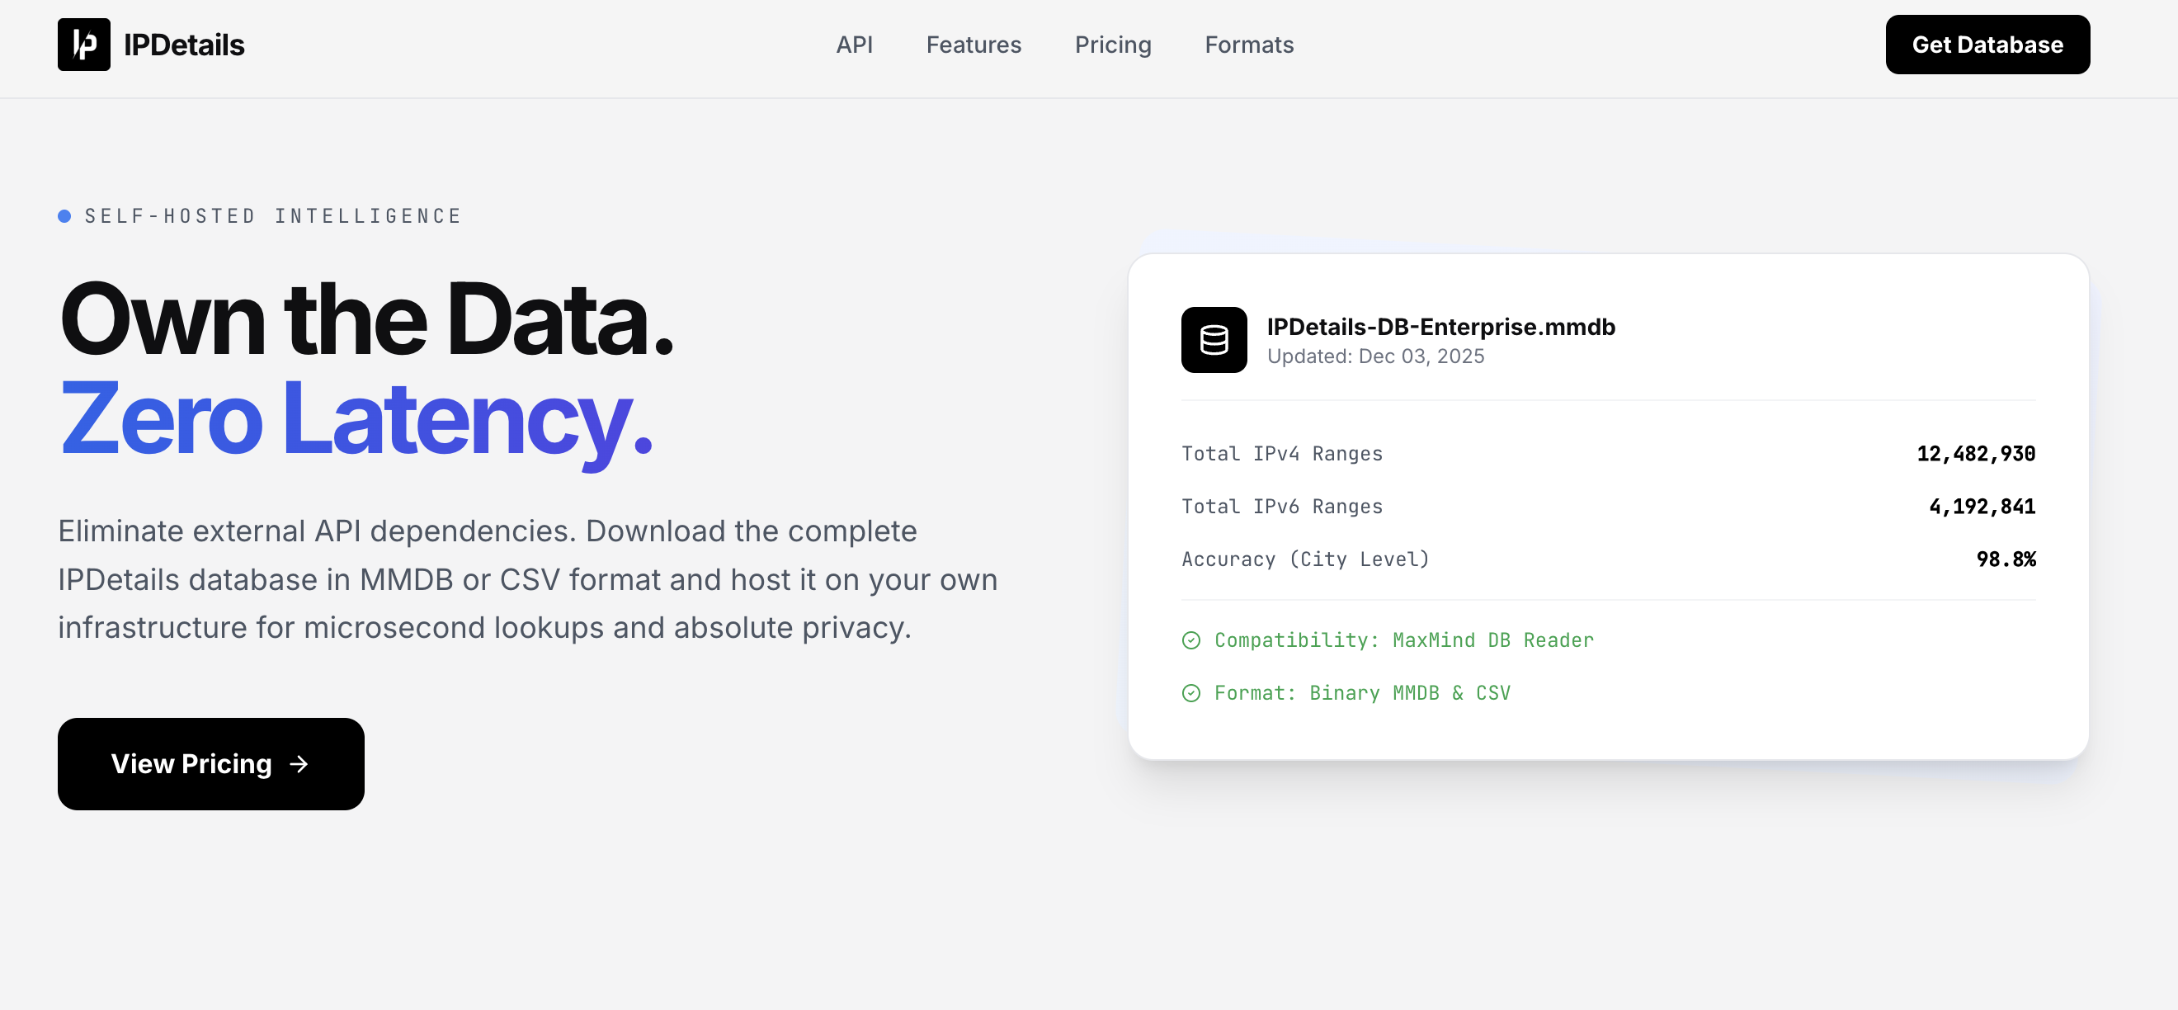This screenshot has width=2178, height=1010.
Task: Click the View Pricing button
Action: (x=210, y=764)
